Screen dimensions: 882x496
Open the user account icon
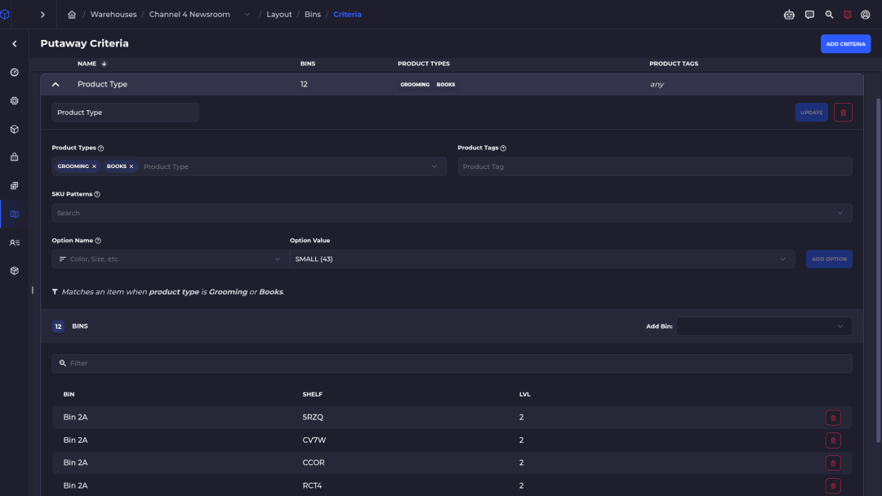click(865, 15)
